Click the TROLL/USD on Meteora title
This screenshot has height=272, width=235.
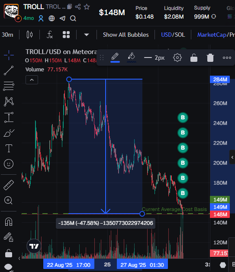coord(61,52)
